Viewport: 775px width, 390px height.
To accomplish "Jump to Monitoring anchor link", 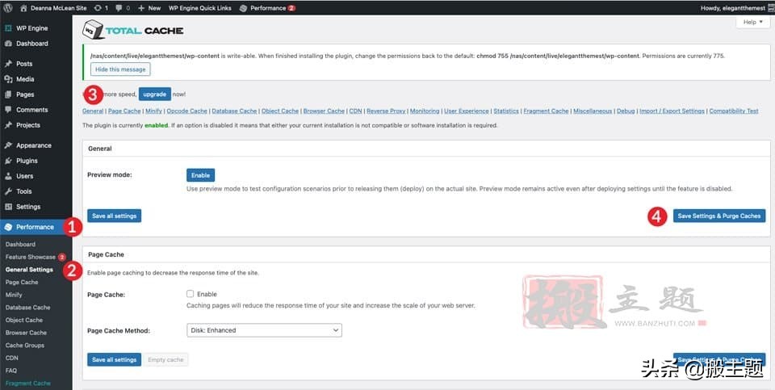I will [x=425, y=111].
